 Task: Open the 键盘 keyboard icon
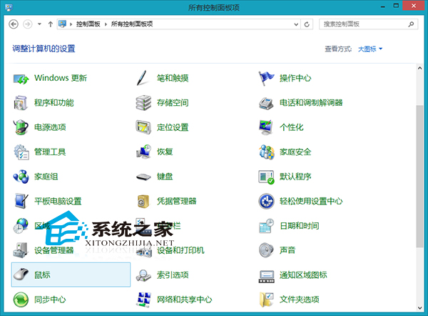click(x=143, y=177)
